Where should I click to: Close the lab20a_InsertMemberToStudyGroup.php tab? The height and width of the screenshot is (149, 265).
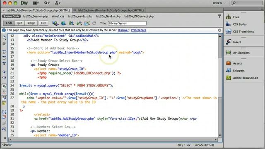point(75,10)
